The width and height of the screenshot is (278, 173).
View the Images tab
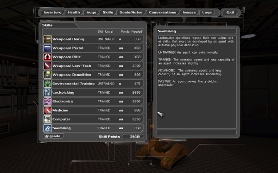pos(189,12)
